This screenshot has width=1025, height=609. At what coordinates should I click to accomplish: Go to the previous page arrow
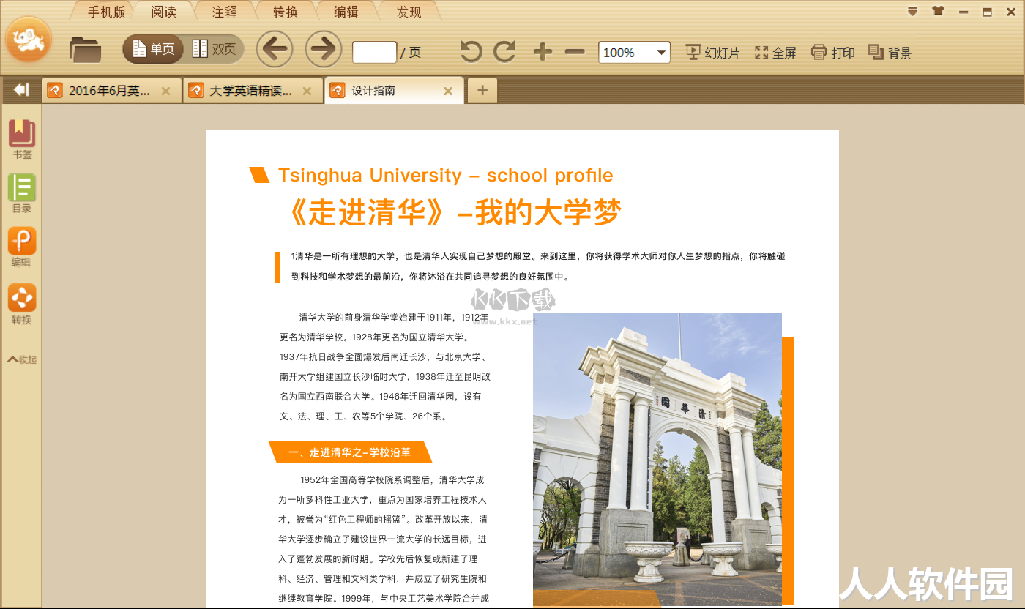pos(275,50)
